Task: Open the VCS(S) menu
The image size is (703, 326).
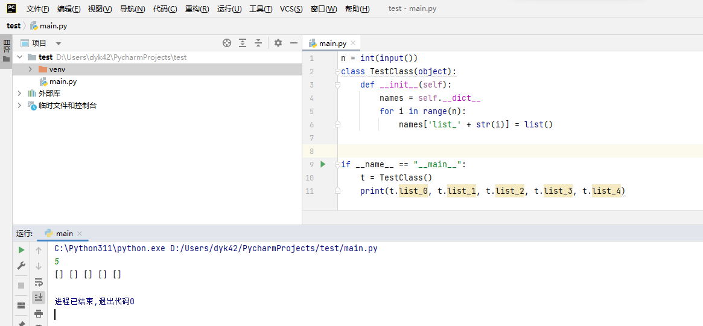Action: pyautogui.click(x=291, y=9)
